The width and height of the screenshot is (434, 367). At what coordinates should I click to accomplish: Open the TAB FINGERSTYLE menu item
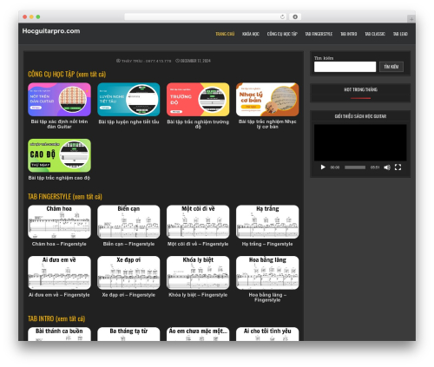pyautogui.click(x=319, y=34)
